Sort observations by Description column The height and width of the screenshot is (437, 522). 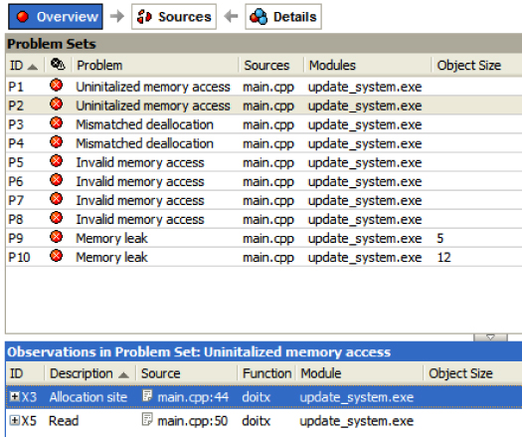pos(89,373)
